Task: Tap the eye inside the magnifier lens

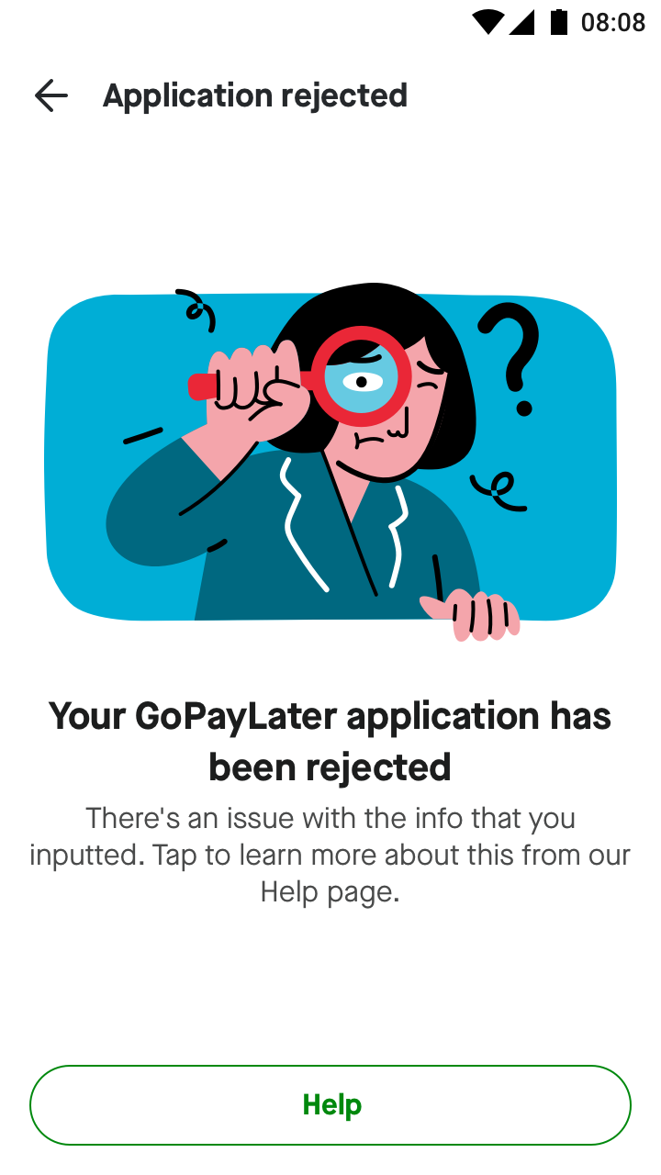Action: click(361, 381)
